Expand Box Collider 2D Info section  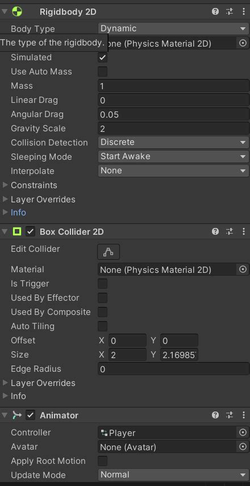5,396
